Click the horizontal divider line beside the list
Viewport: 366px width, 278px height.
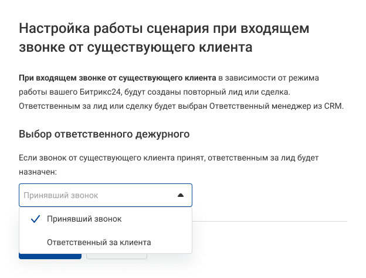[x=270, y=222]
